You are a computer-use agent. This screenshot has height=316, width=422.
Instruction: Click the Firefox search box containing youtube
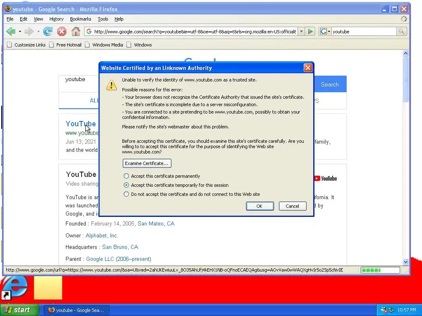pyautogui.click(x=364, y=31)
